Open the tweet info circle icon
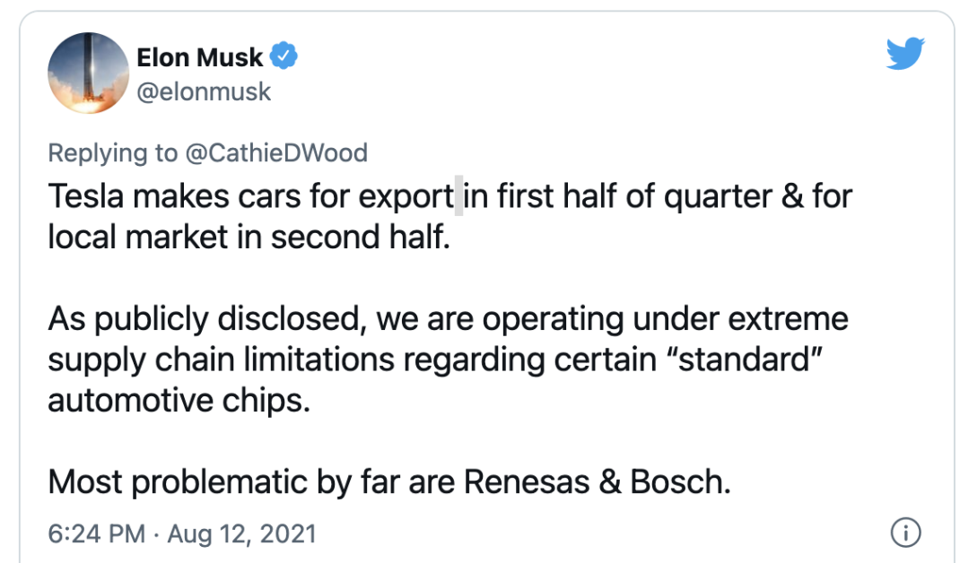 point(904,533)
